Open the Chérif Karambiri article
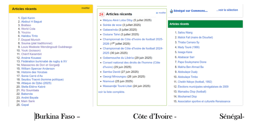 pos(32,54)
